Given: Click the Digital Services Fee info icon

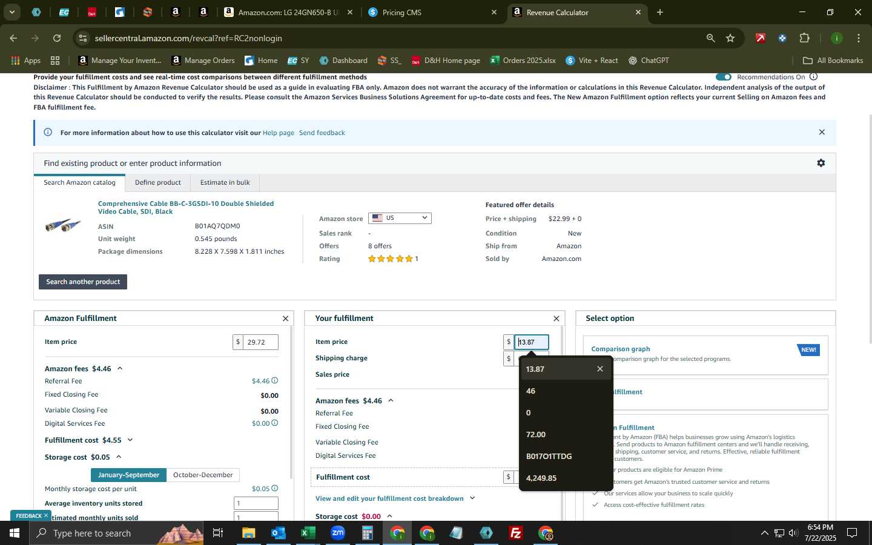Looking at the screenshot, I should point(274,423).
